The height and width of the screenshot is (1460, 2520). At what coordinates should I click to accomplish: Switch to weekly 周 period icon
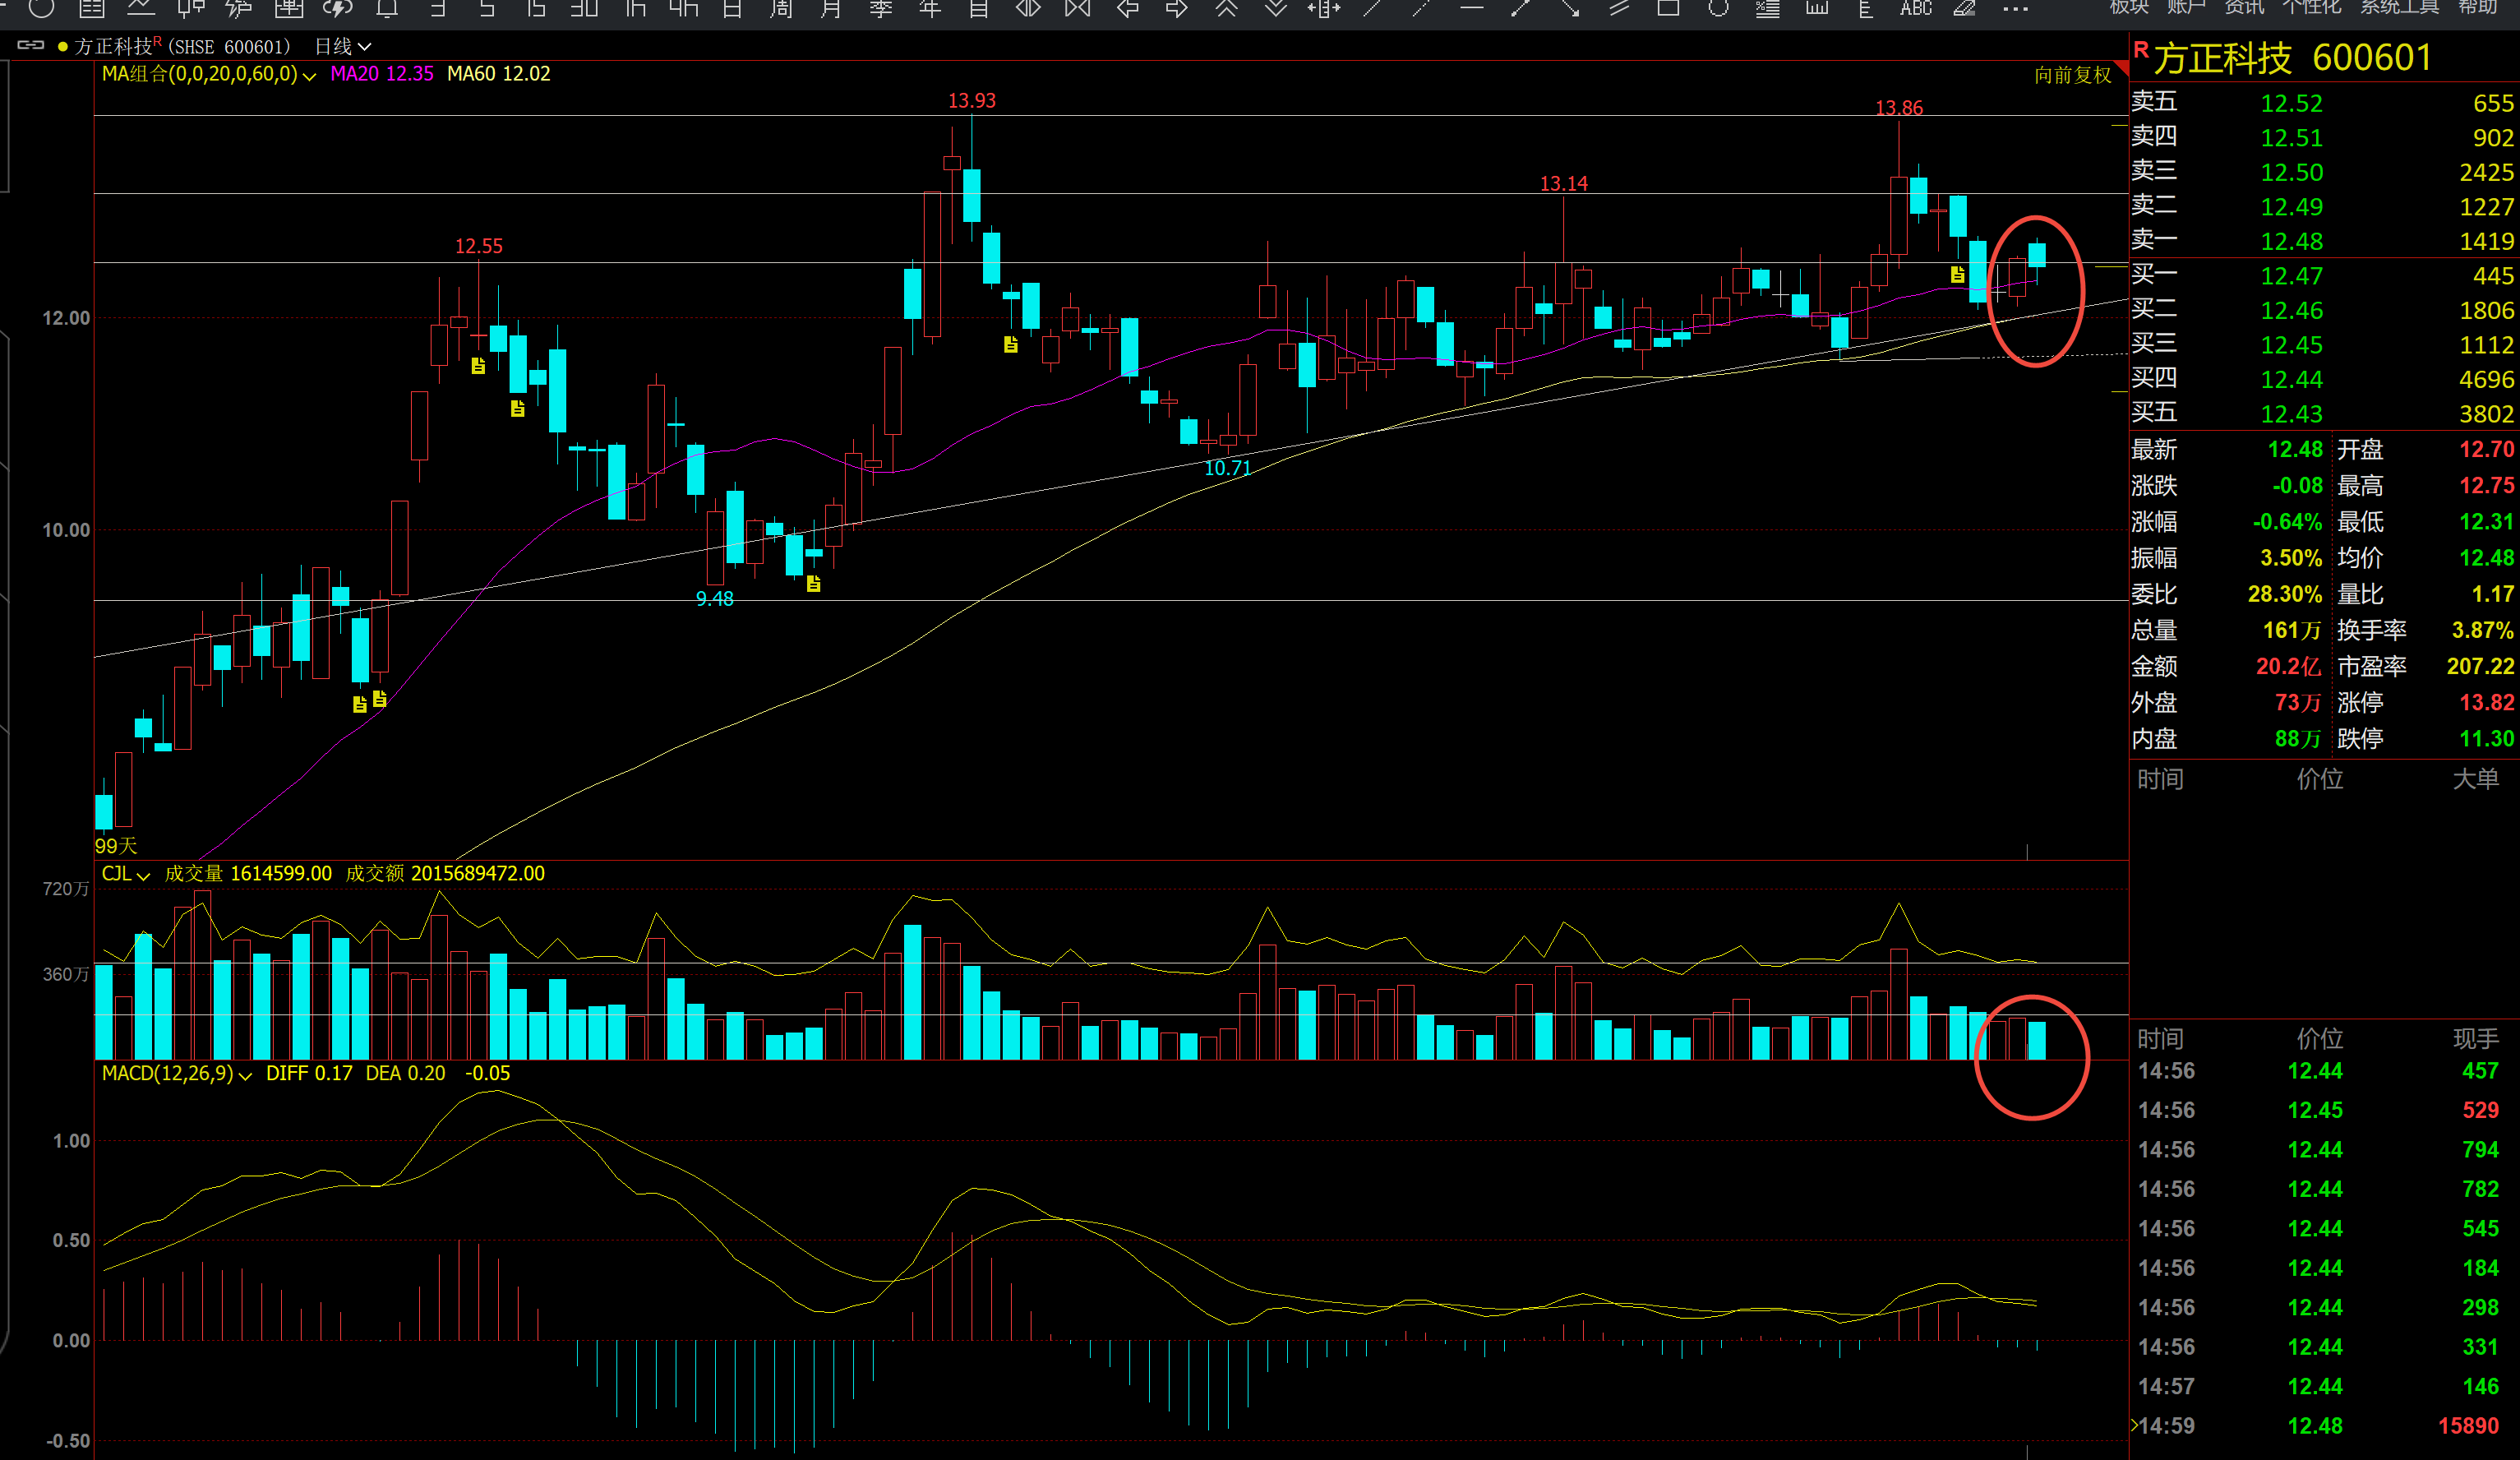[x=782, y=8]
